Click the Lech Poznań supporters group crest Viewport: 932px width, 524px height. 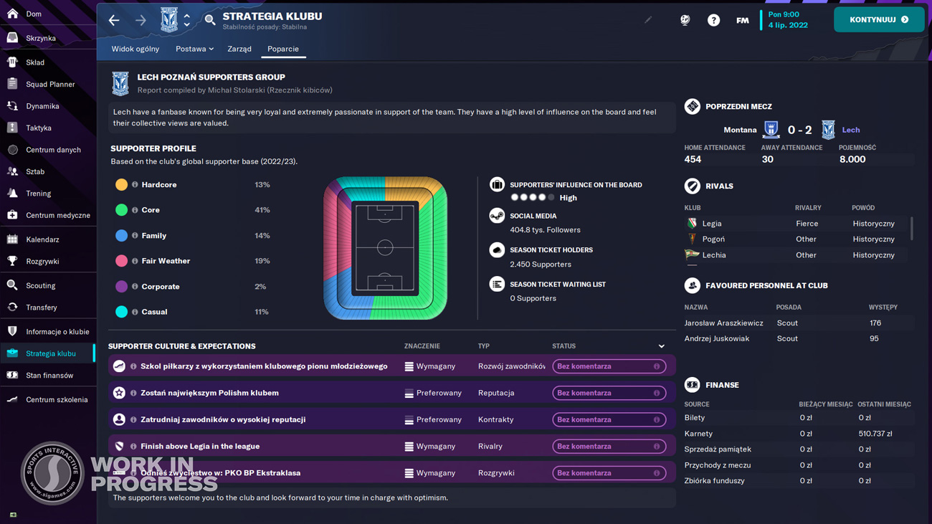pos(120,84)
